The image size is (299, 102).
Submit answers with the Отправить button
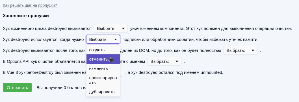click(17, 88)
